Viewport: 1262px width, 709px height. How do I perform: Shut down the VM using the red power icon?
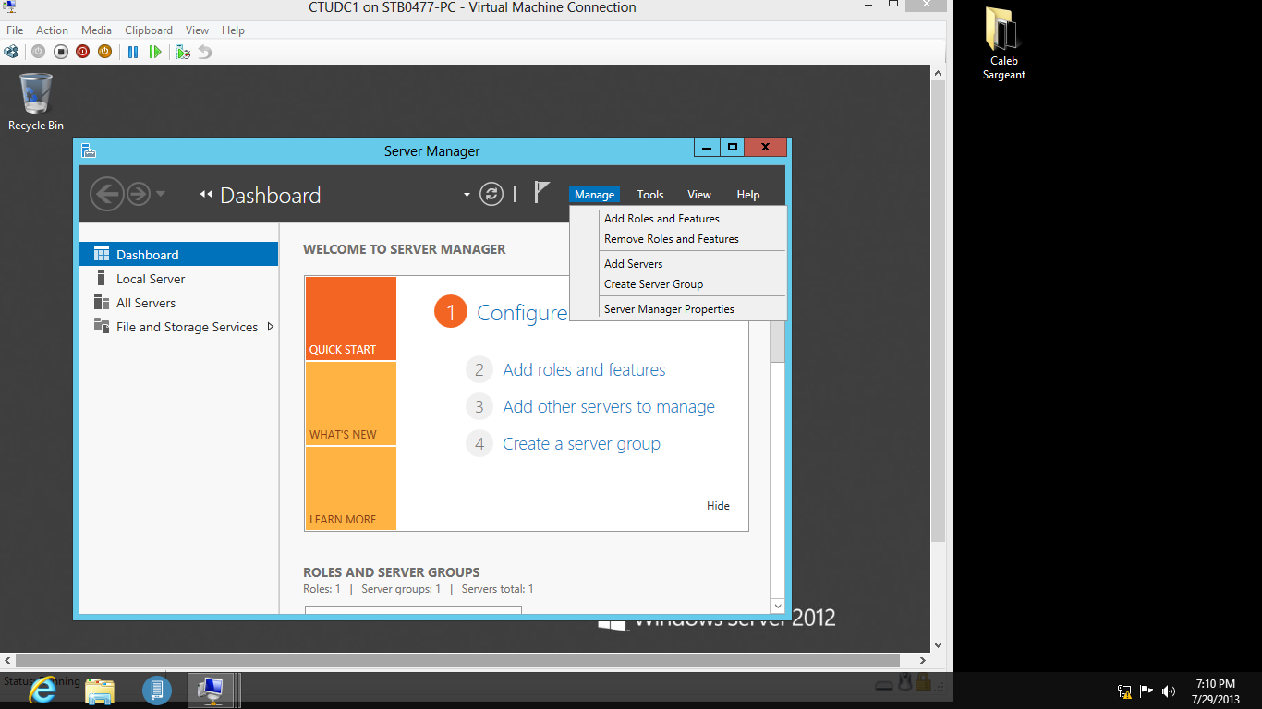[x=82, y=52]
